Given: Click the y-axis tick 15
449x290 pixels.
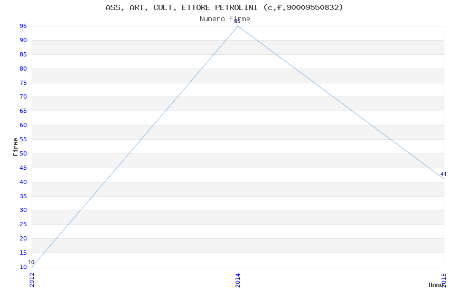Looking at the screenshot, I should [x=23, y=253].
